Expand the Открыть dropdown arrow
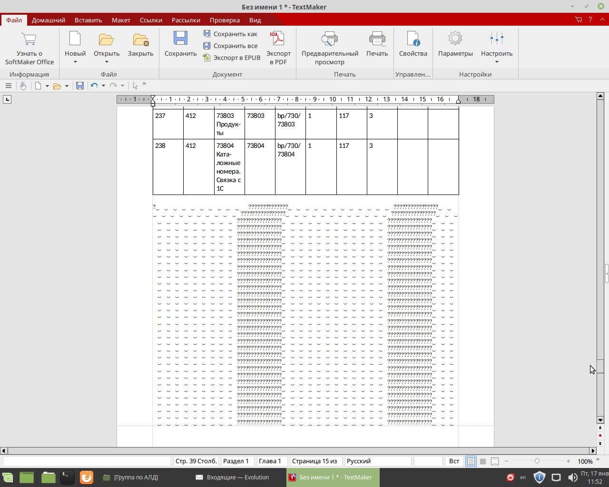 pyautogui.click(x=107, y=62)
